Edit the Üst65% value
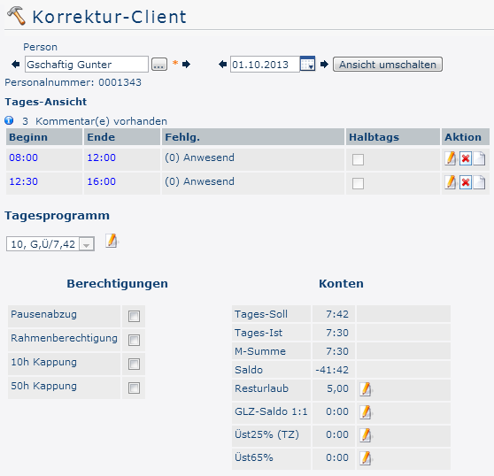Screen dimensions: 494x476 (366, 458)
